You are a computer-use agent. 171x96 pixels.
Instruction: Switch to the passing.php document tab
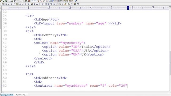point(21,95)
